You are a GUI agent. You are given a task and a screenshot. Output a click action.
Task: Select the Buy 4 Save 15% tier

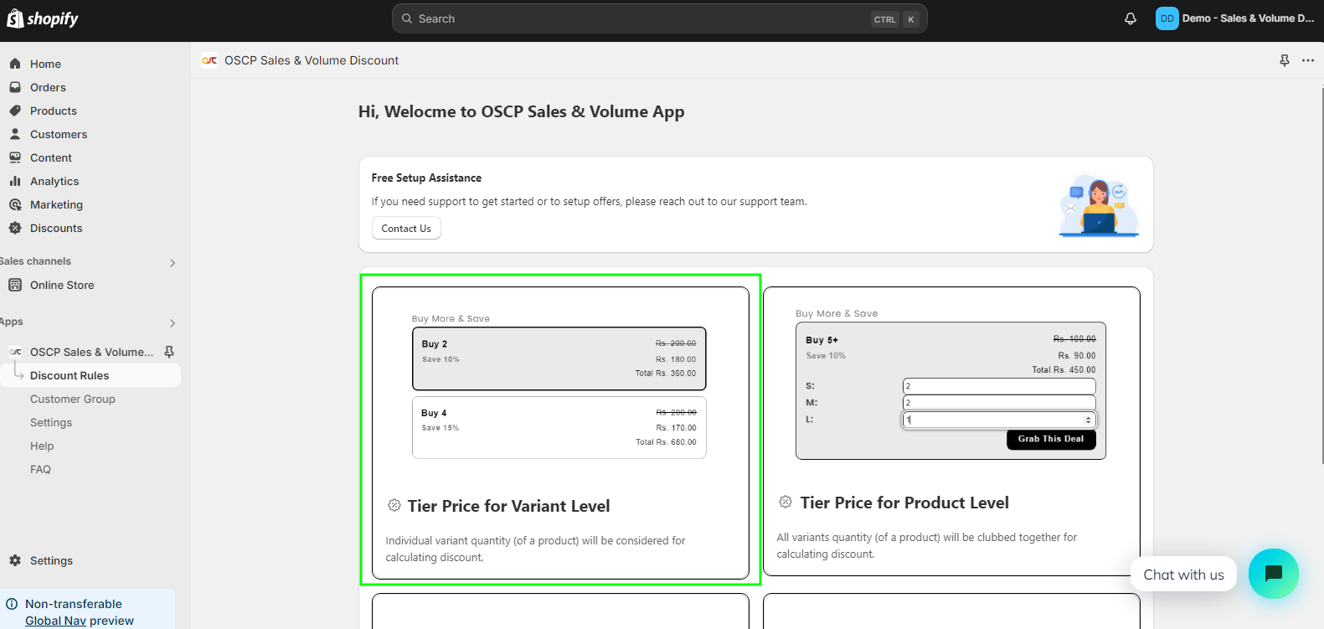point(559,427)
